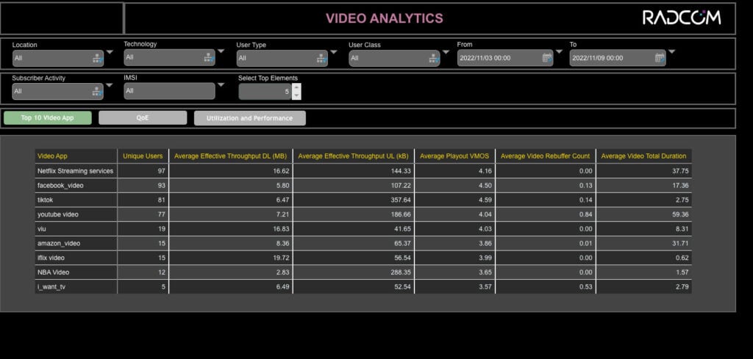Open hierarchy picker icon in Location field

point(98,59)
